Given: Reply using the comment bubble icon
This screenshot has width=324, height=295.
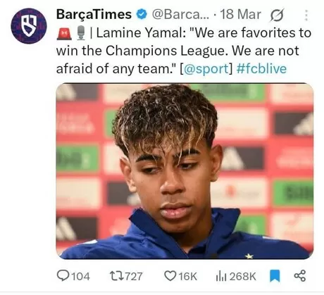Looking at the screenshot, I should 63,275.
